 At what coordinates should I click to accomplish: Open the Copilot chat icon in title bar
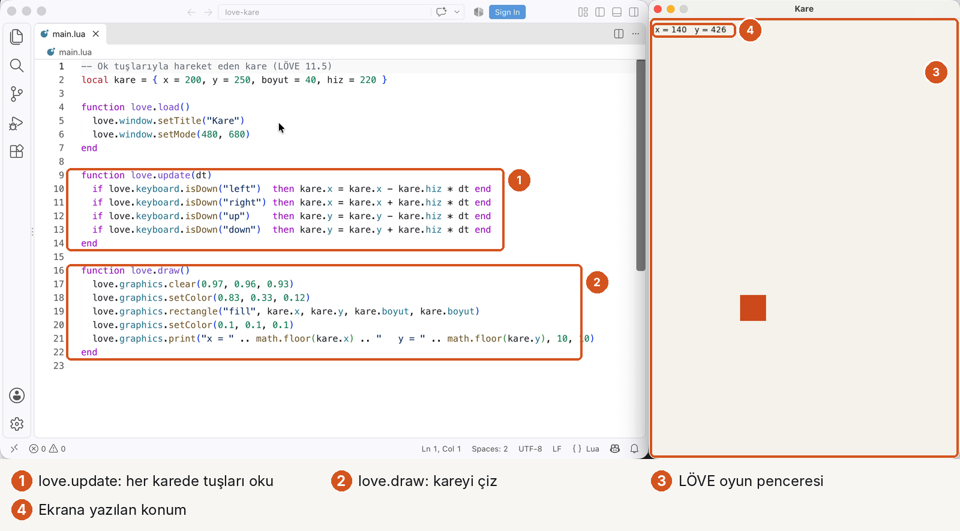tap(442, 12)
